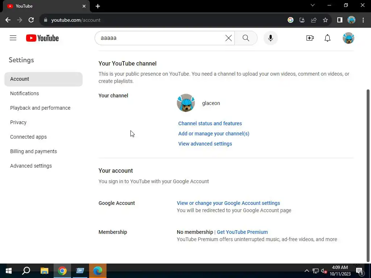Clear the search box with X icon
Screen dimensions: 371x278
click(x=228, y=38)
